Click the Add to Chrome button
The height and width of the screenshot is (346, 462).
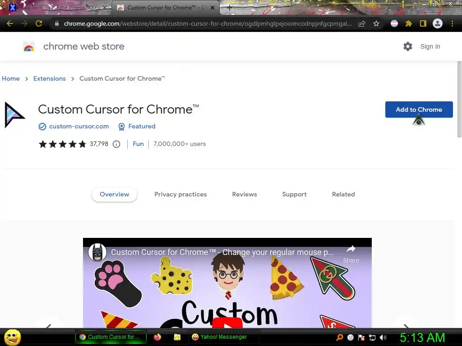coord(419,109)
